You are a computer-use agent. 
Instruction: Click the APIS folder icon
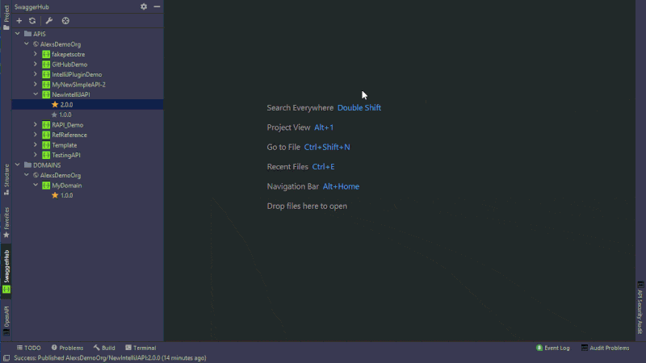27,34
